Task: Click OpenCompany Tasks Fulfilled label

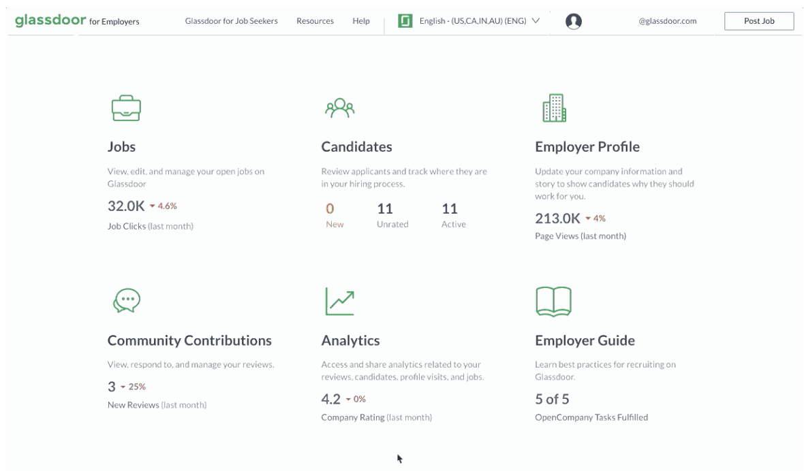Action: coord(591,417)
